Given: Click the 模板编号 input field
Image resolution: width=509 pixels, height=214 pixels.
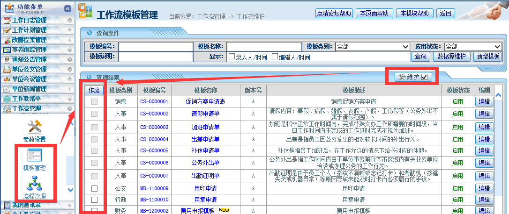Looking at the screenshot, I should point(156,47).
